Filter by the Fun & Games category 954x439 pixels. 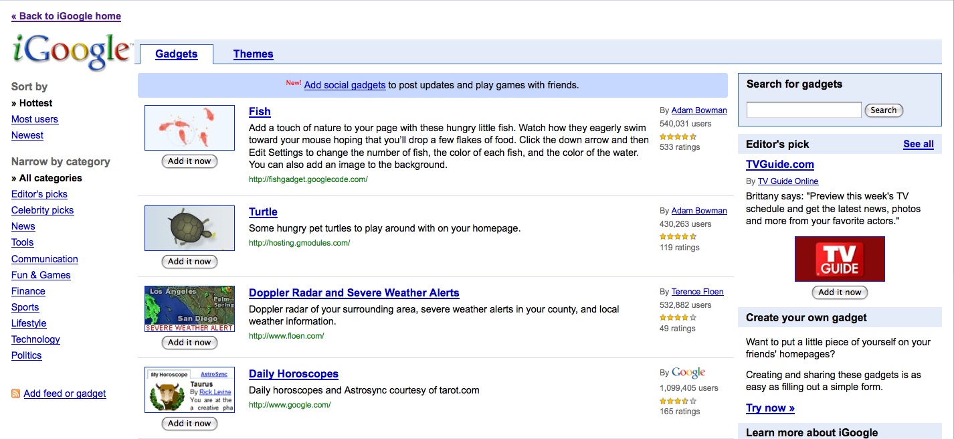tap(41, 275)
